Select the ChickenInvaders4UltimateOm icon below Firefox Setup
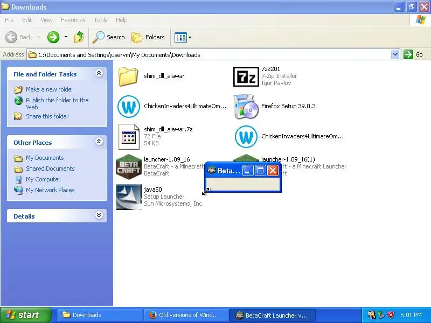The image size is (431, 323). coord(246,137)
